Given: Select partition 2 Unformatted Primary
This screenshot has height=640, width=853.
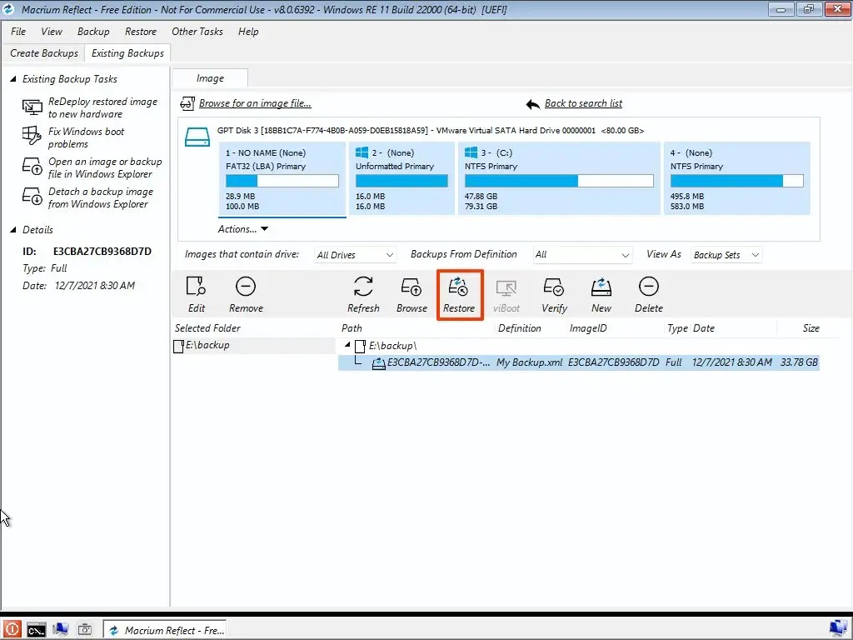Looking at the screenshot, I should pyautogui.click(x=402, y=179).
